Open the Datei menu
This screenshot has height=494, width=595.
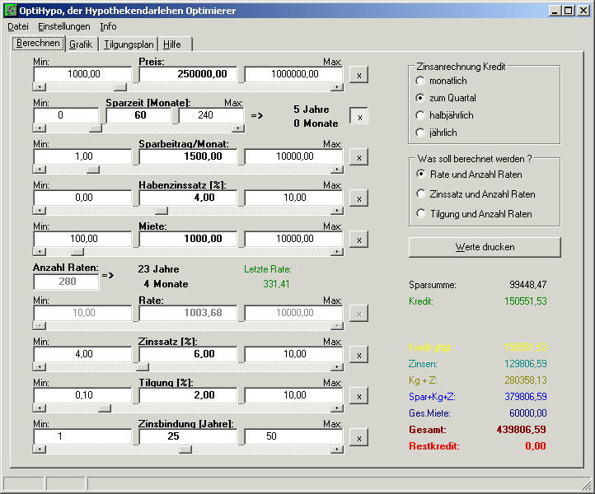point(17,26)
